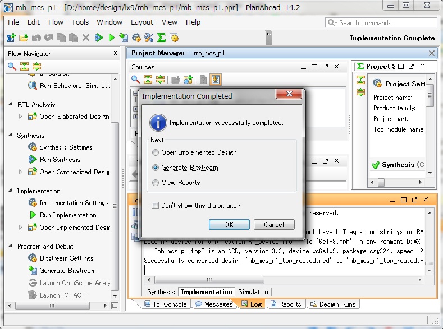The width and height of the screenshot is (443, 329).
Task: Click Generate Bitstream in Flow Navigator
Action: 62,271
